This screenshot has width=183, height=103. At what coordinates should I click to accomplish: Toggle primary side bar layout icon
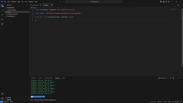point(161,2)
